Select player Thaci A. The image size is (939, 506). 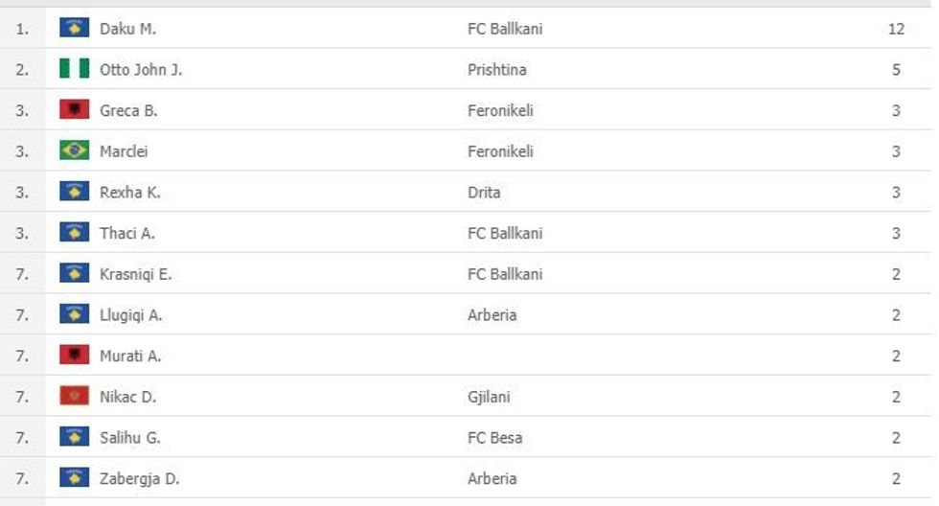[x=126, y=233]
